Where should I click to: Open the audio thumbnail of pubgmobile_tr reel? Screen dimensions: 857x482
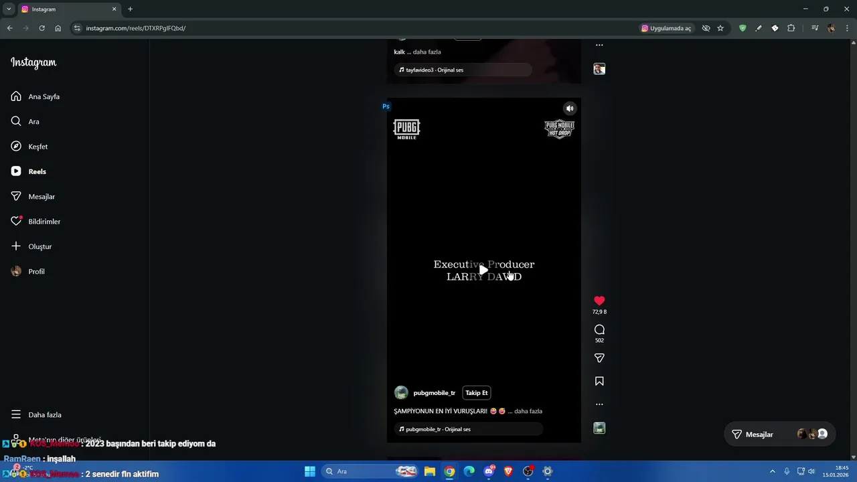point(599,428)
